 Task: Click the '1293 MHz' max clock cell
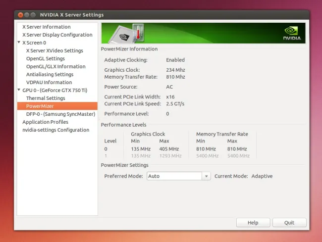(x=170, y=156)
